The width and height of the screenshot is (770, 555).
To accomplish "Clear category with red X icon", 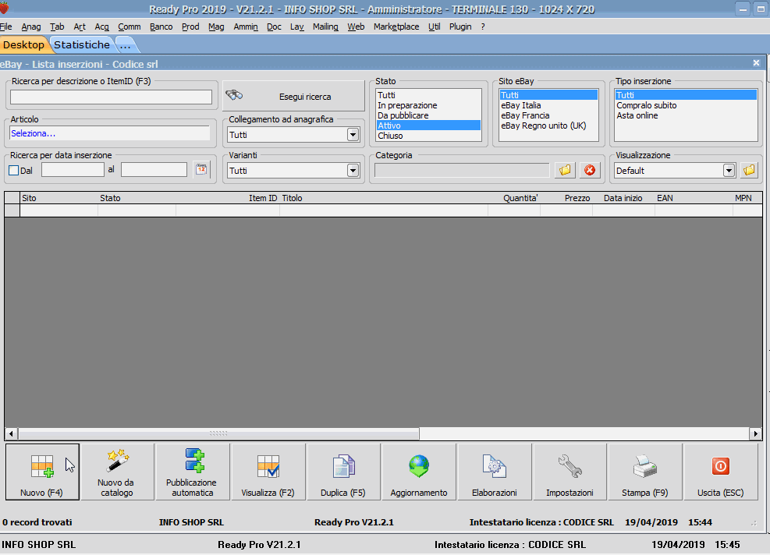I will pos(590,170).
